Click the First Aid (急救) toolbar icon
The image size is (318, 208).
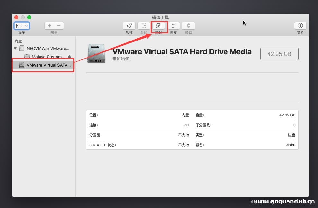[129, 26]
